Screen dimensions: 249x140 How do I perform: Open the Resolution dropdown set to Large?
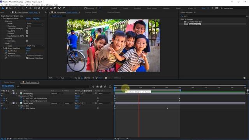click(x=35, y=26)
